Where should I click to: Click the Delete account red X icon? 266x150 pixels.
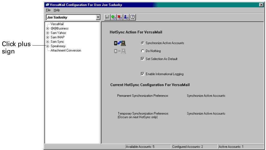[120, 17]
